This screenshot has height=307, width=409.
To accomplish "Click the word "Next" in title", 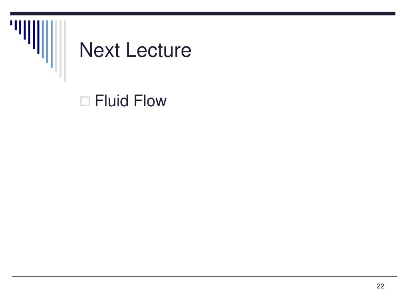I will [99, 50].
